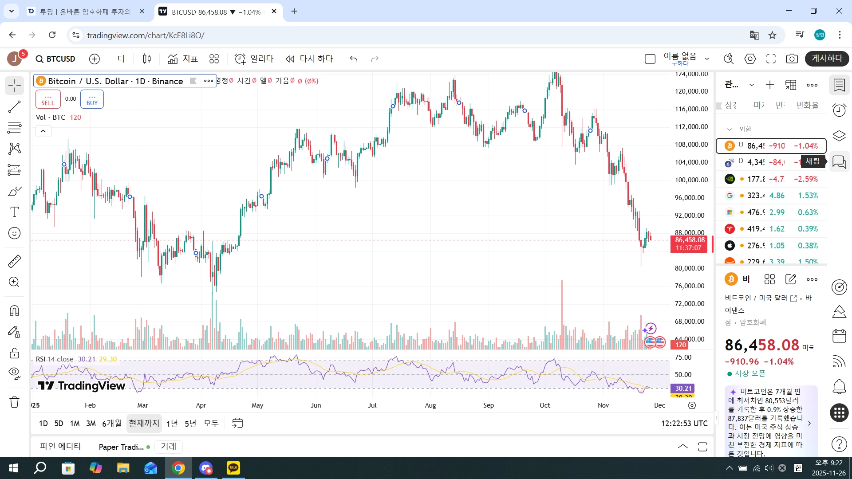Open the calendar panel in right sidebar
852x479 pixels.
839,336
